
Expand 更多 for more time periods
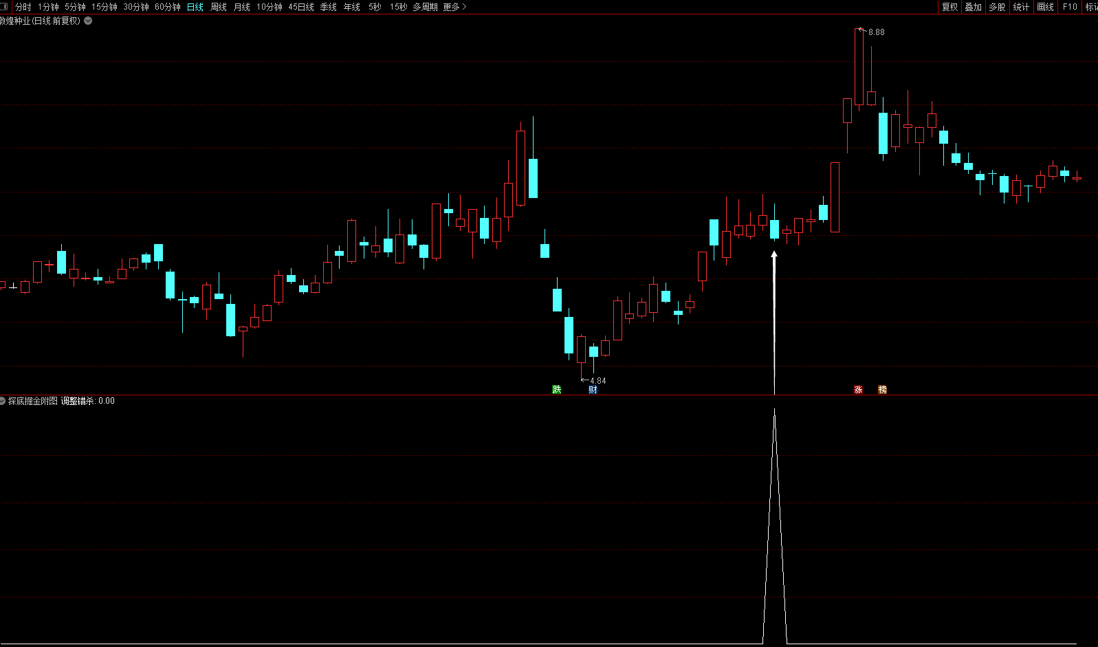(x=454, y=7)
